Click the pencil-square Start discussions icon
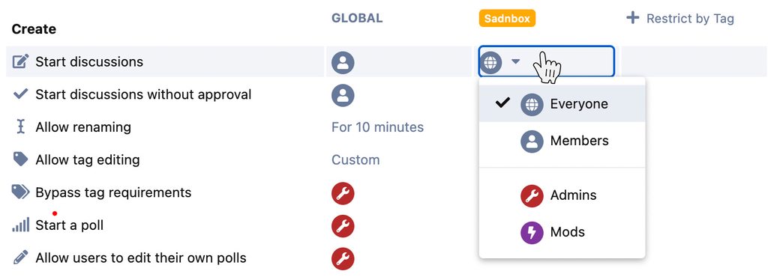Viewport: 768px width, 277px height. (20, 61)
